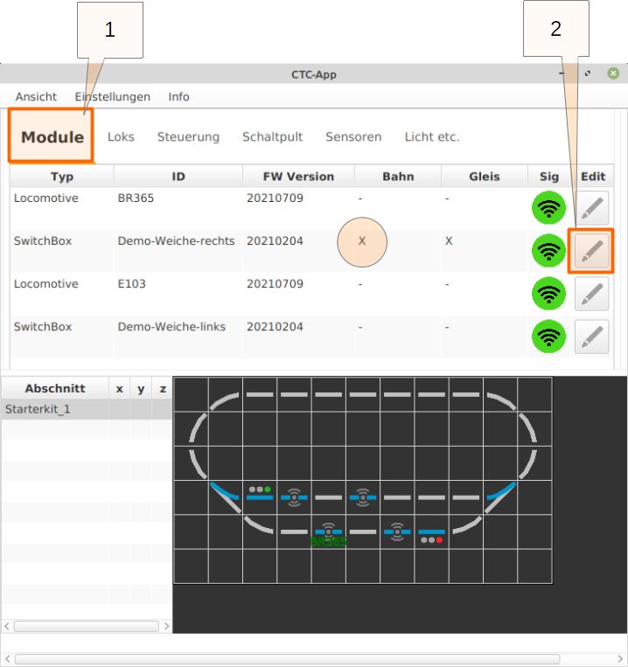Click the Abschnitt column header

tap(55, 388)
